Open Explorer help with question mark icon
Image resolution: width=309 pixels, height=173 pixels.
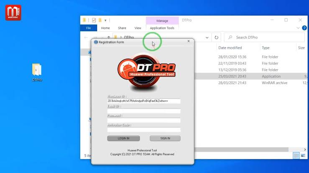304,28
